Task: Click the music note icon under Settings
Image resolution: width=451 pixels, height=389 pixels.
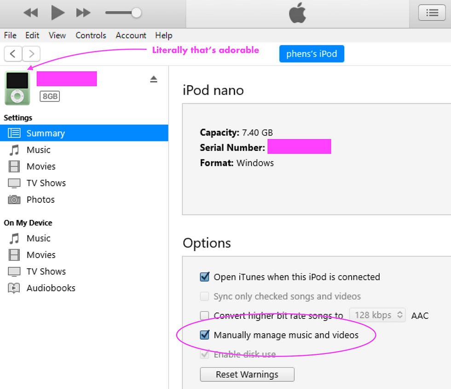Action: [x=14, y=150]
